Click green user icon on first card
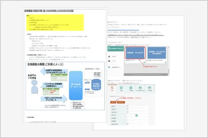 [144, 62]
